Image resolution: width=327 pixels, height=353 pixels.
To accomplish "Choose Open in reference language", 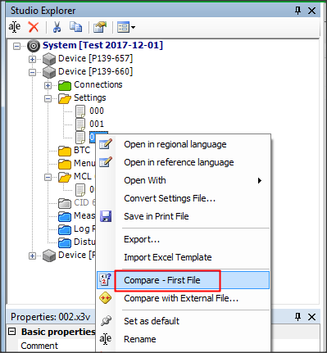I will (183, 162).
